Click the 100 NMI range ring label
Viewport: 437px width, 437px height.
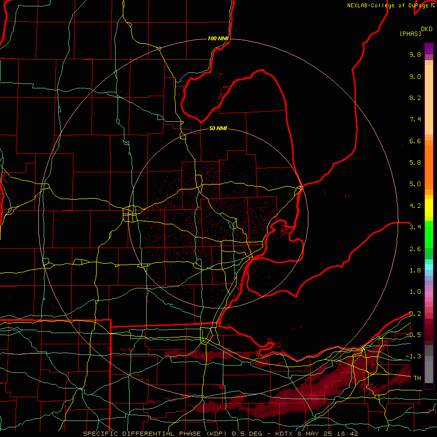pos(218,38)
